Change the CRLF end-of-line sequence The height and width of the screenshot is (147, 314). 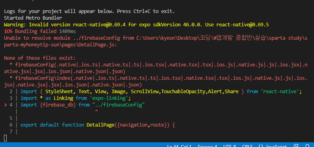point(247,146)
